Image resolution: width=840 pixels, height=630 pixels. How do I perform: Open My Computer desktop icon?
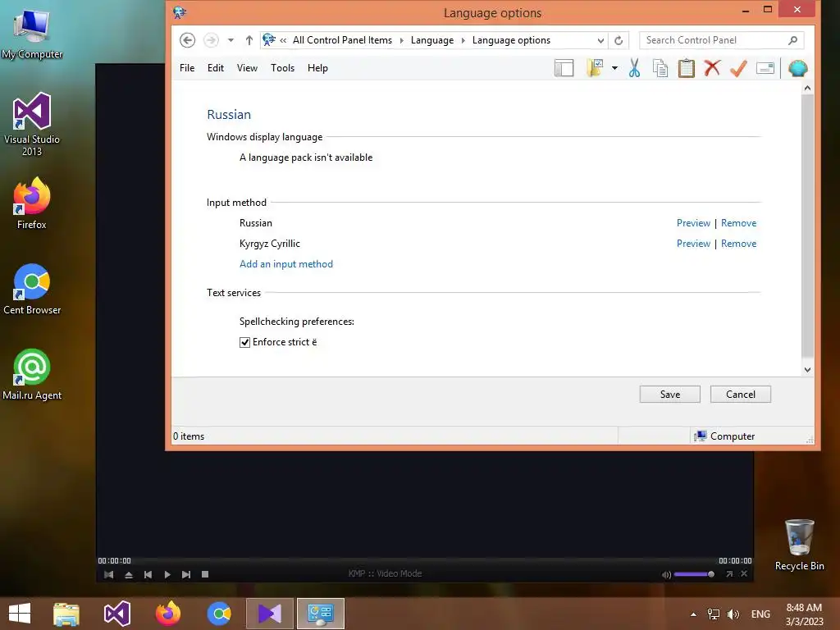pos(32,33)
